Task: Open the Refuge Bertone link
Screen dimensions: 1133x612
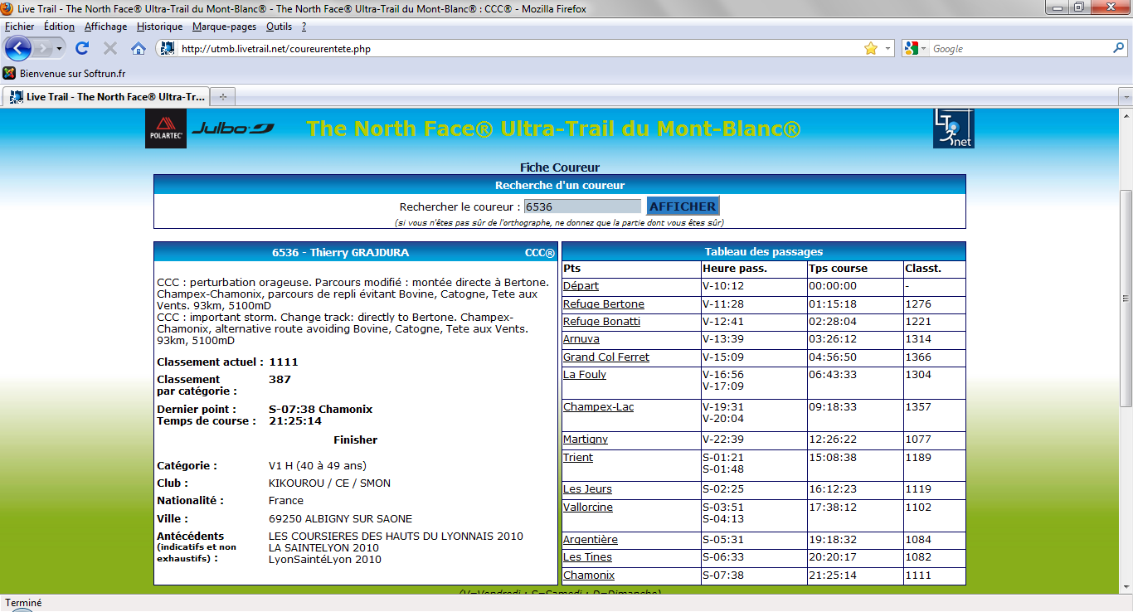Action: click(604, 304)
